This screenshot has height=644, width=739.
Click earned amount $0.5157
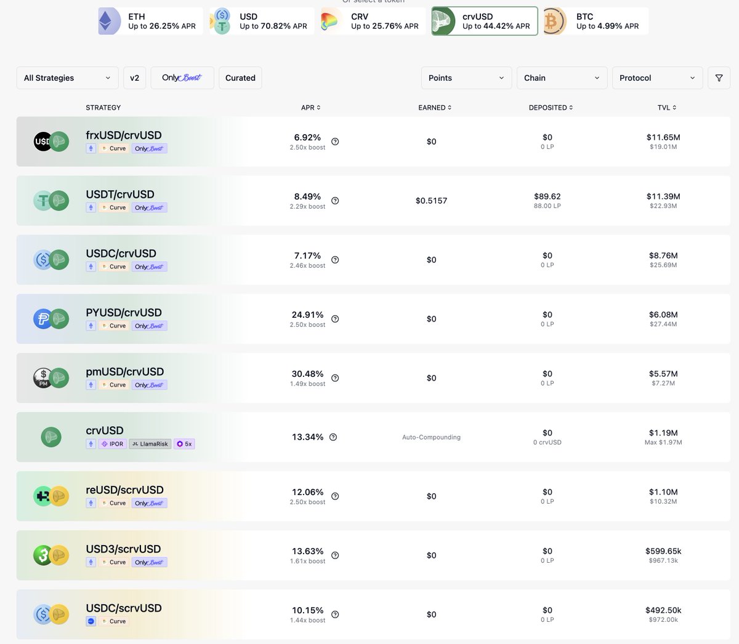432,201
